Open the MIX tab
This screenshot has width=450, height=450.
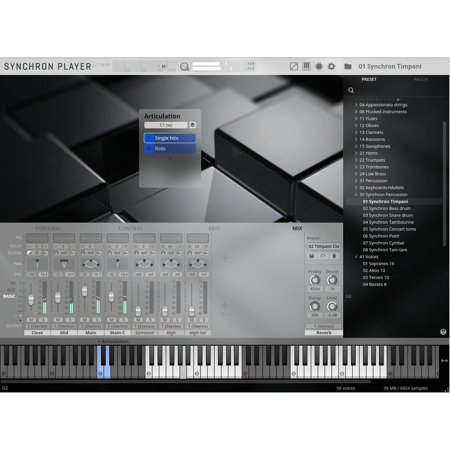(x=297, y=228)
